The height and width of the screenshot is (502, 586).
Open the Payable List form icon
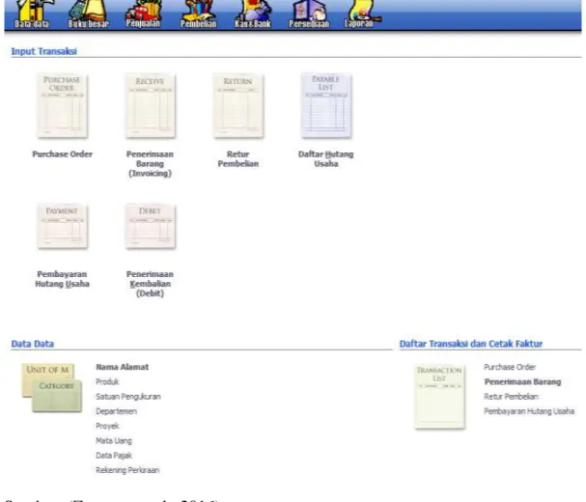(326, 105)
